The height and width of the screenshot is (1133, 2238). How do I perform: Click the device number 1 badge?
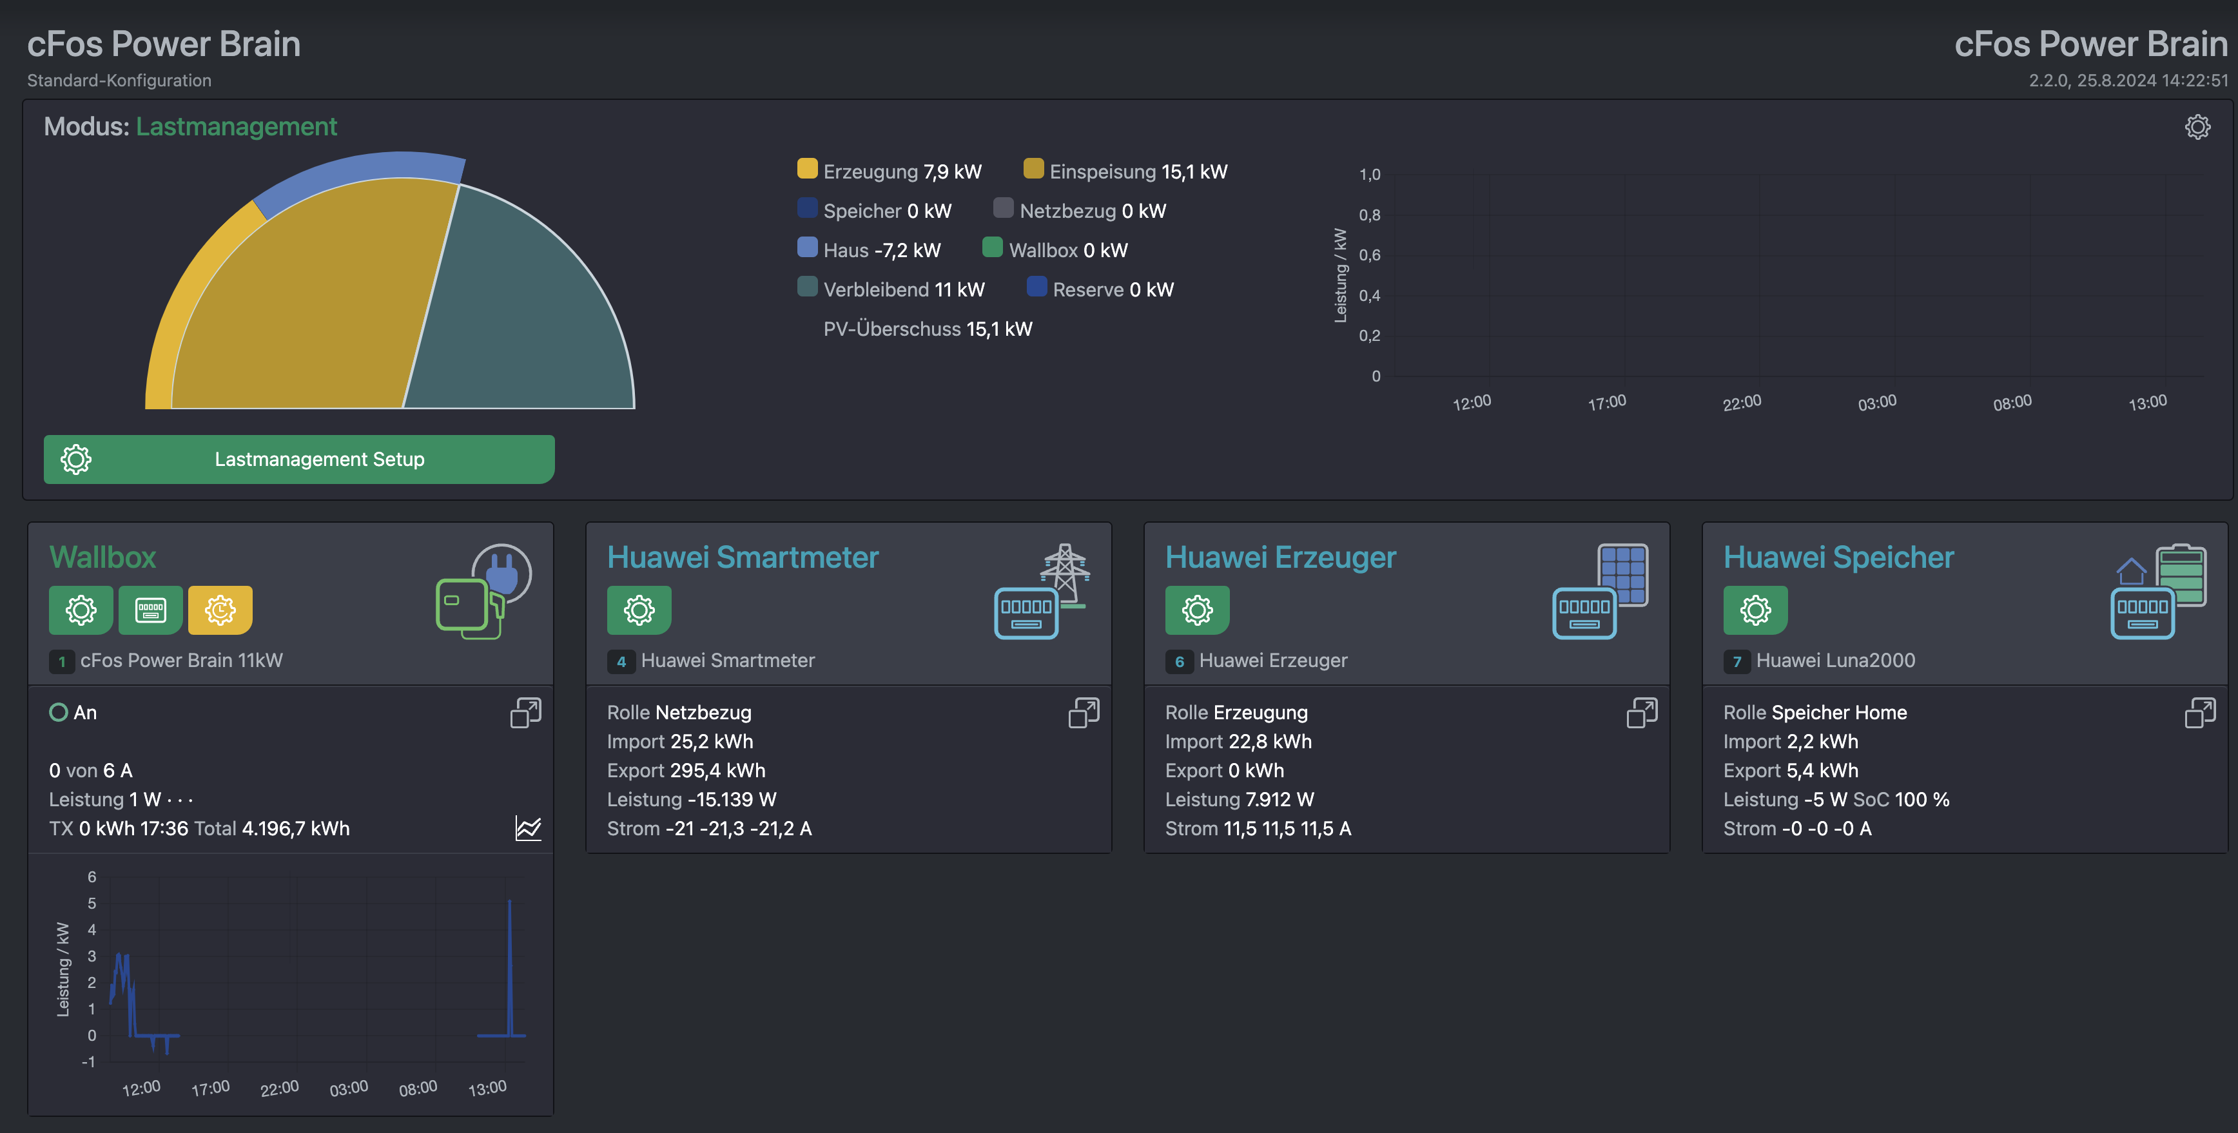pyautogui.click(x=61, y=661)
